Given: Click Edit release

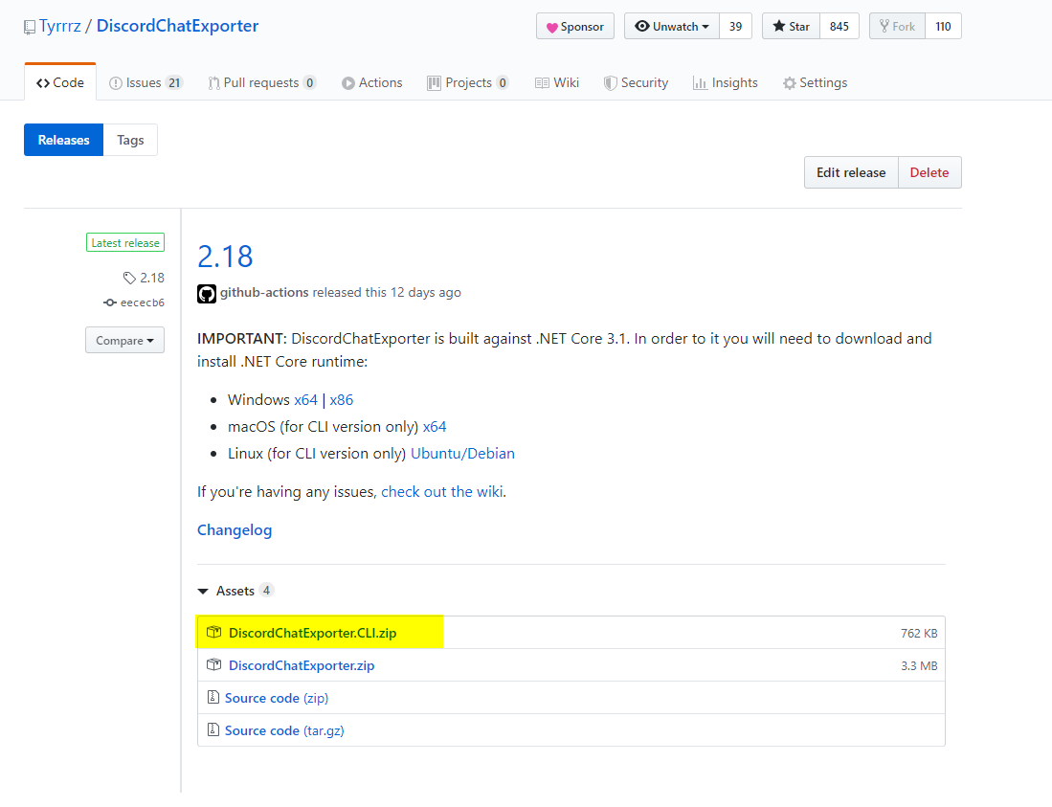Looking at the screenshot, I should (851, 172).
